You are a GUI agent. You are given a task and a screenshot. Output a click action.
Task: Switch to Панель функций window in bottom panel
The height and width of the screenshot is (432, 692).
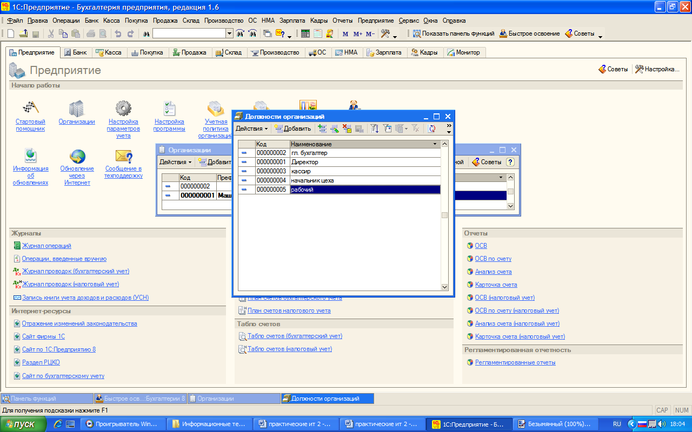pyautogui.click(x=46, y=399)
